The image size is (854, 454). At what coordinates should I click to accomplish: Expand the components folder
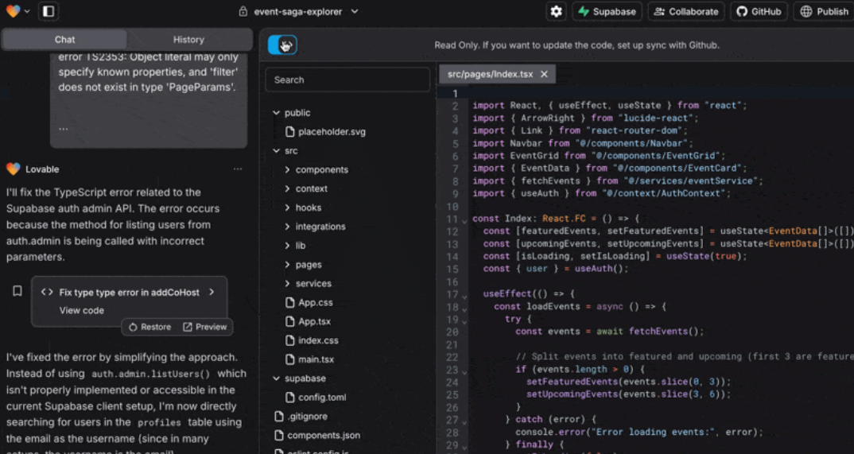288,170
